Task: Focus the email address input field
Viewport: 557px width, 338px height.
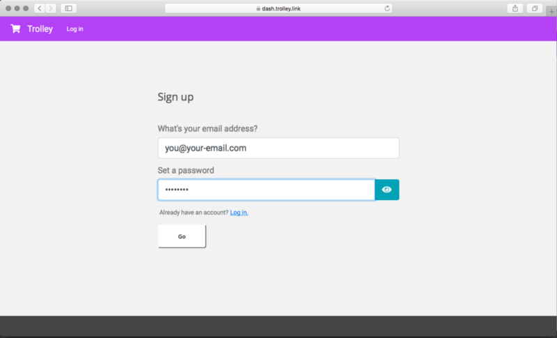Action: 278,148
